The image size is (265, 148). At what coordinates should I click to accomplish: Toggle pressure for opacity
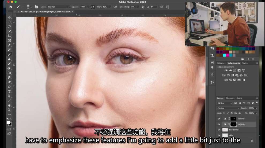click(x=93, y=7)
